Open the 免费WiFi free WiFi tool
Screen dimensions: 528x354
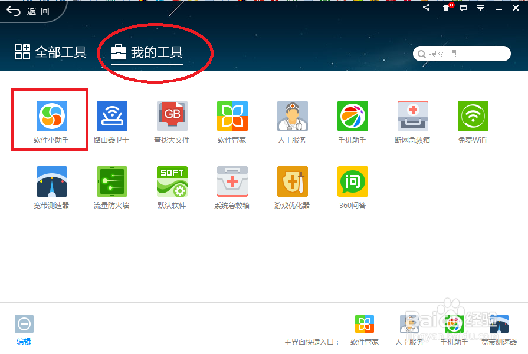tap(472, 121)
